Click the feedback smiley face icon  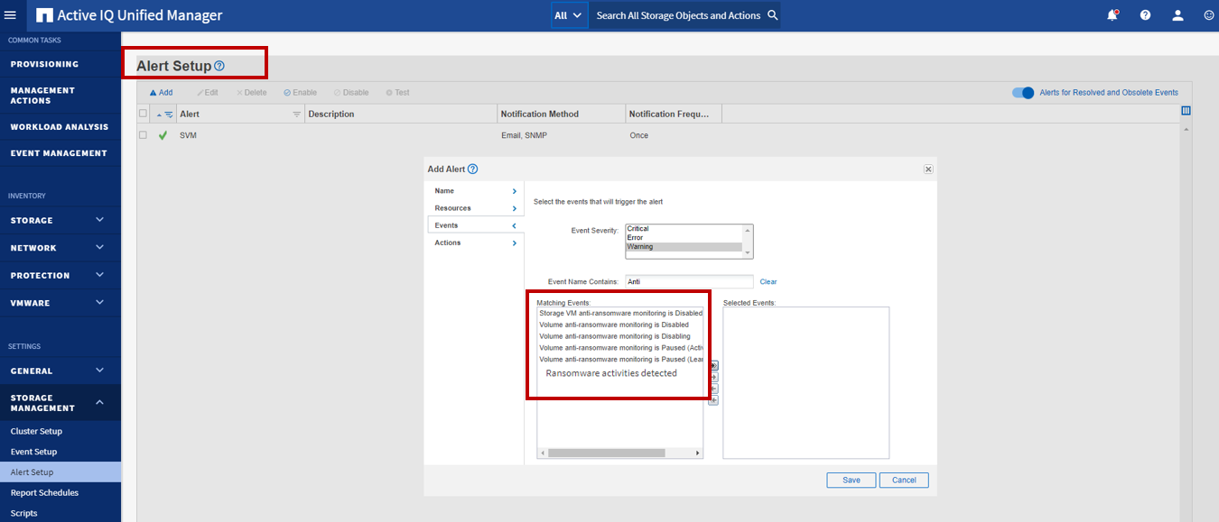coord(1209,15)
